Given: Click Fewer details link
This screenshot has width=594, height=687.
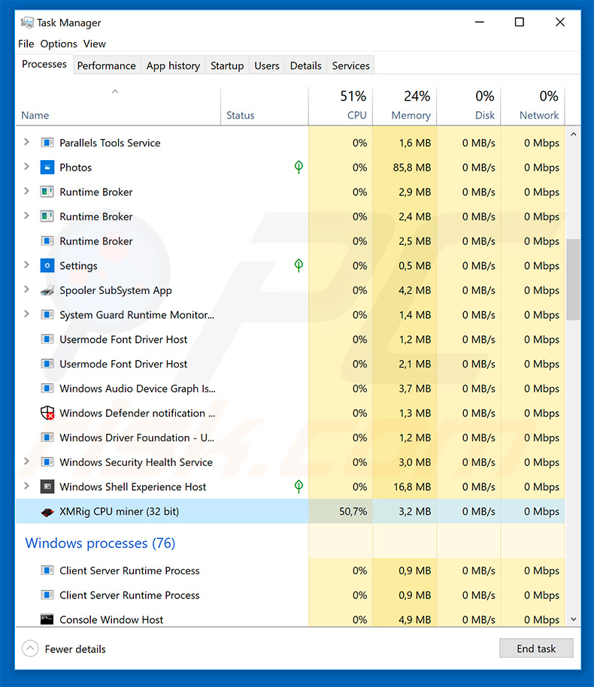Looking at the screenshot, I should tap(75, 649).
